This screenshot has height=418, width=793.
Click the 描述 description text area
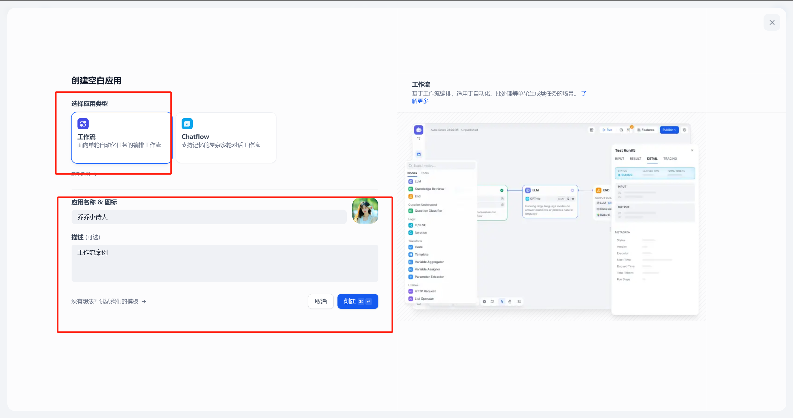(224, 263)
